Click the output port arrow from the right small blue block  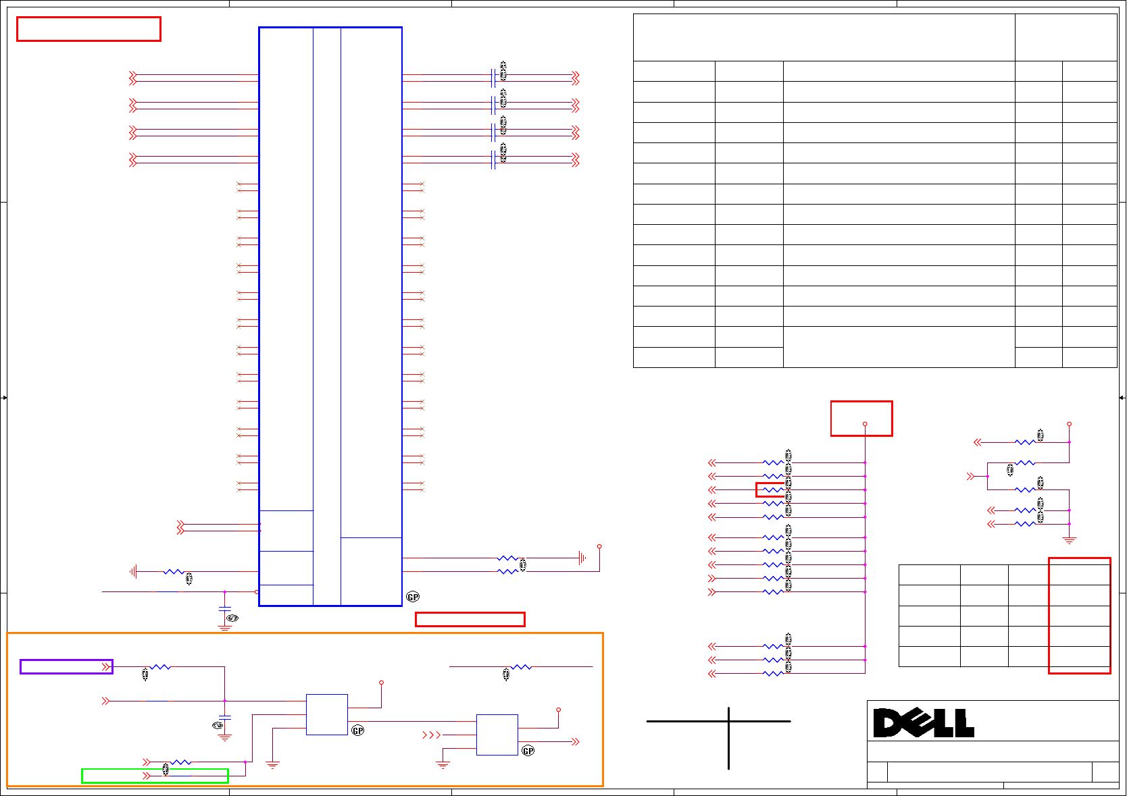[x=576, y=742]
